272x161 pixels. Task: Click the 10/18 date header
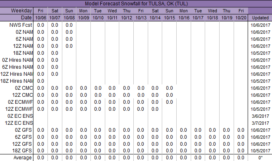pos(212,18)
